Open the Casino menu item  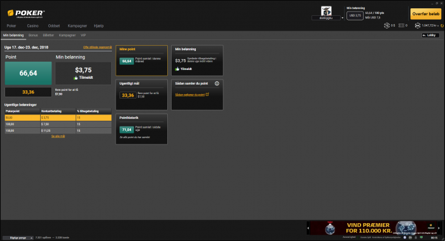click(32, 26)
